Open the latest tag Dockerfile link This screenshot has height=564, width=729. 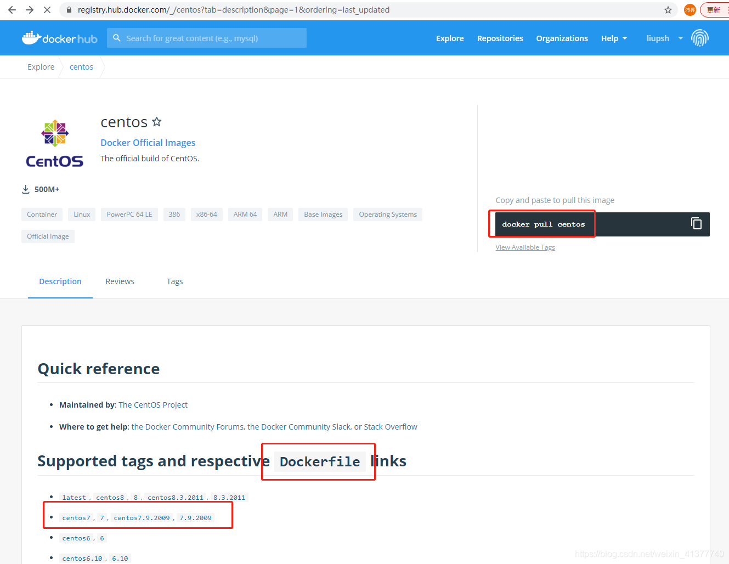74,498
